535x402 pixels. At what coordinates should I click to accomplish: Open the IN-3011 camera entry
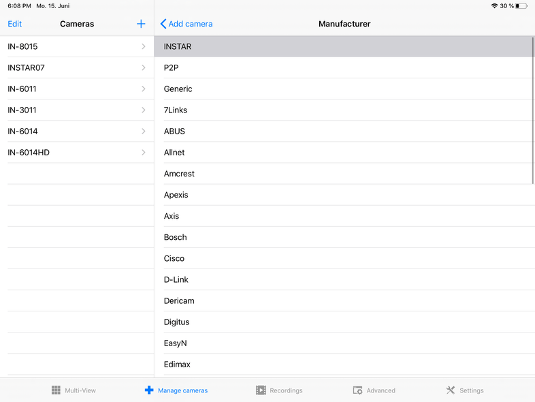point(77,110)
